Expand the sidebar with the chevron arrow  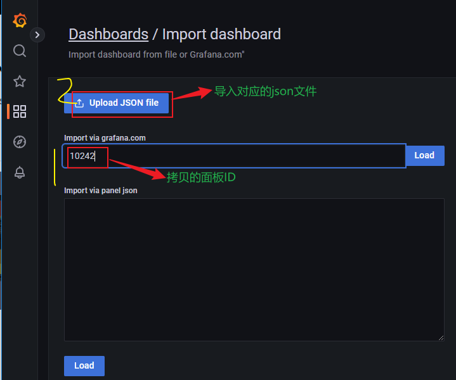click(37, 35)
